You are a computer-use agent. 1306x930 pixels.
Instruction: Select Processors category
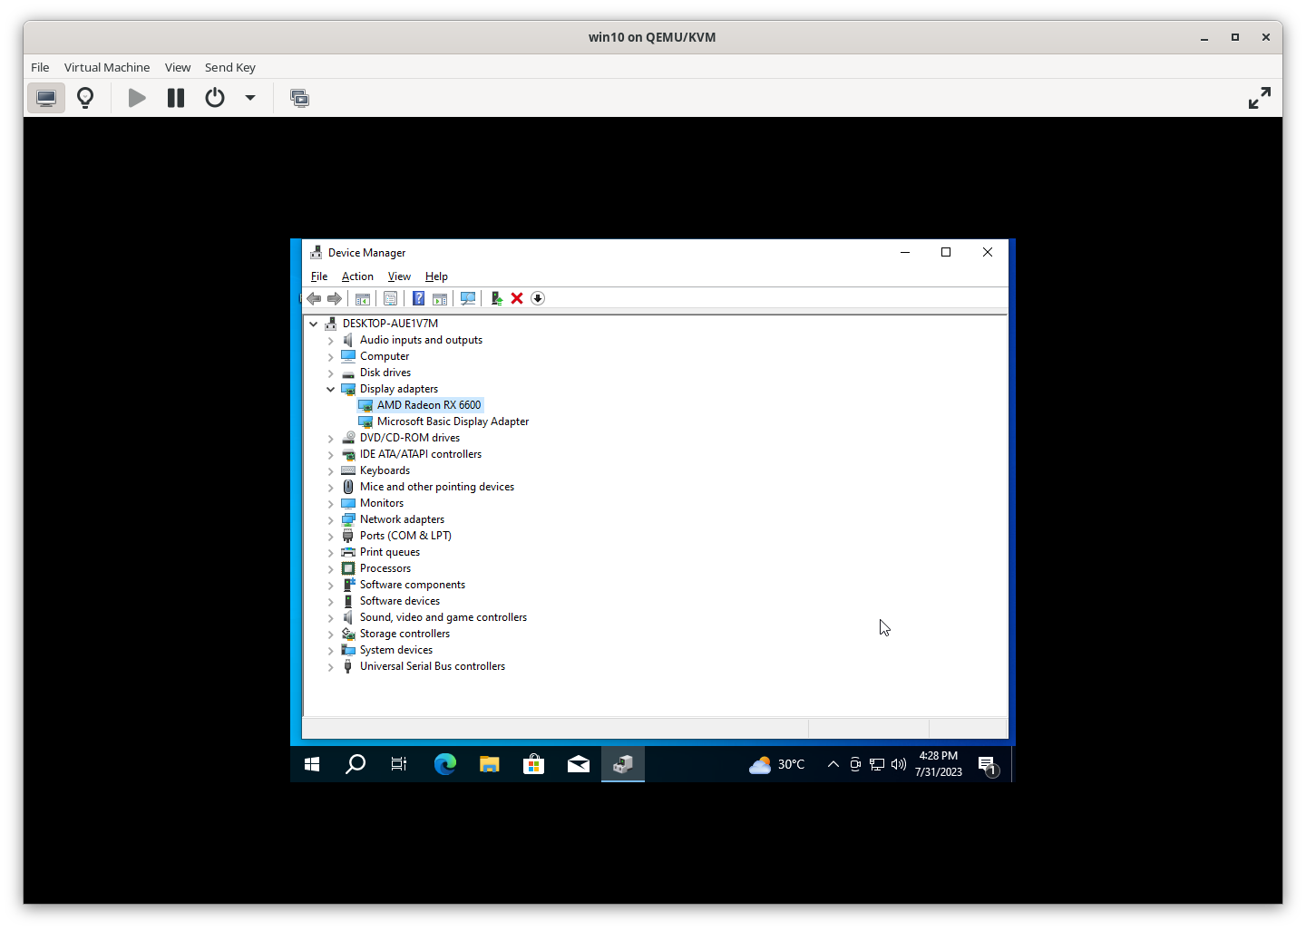coord(385,568)
